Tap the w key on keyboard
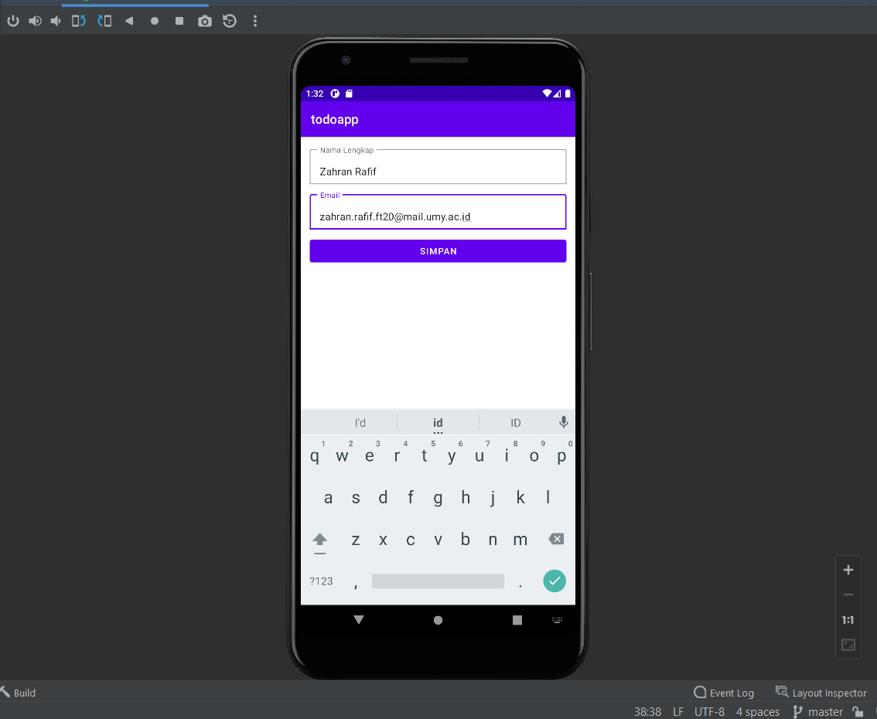This screenshot has height=719, width=877. [343, 455]
